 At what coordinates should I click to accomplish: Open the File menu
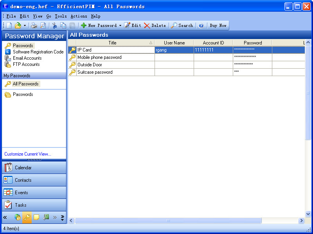(11, 16)
